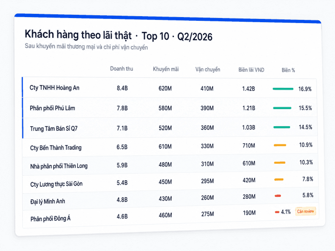Viewport: 335px width, 251px height.
Task: Click the Khuyến mãi column header
Action: 166,69
